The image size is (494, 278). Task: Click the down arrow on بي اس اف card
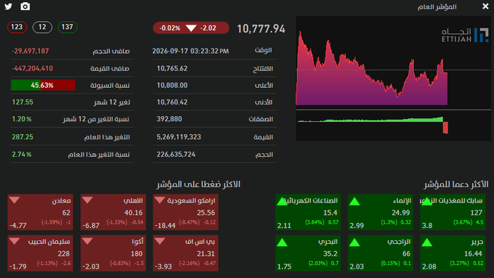click(160, 241)
